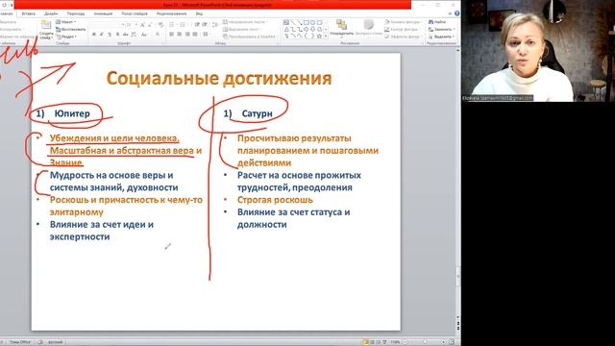Toggle Underline formatting
Viewport: 615px width, 346px height.
click(109, 35)
